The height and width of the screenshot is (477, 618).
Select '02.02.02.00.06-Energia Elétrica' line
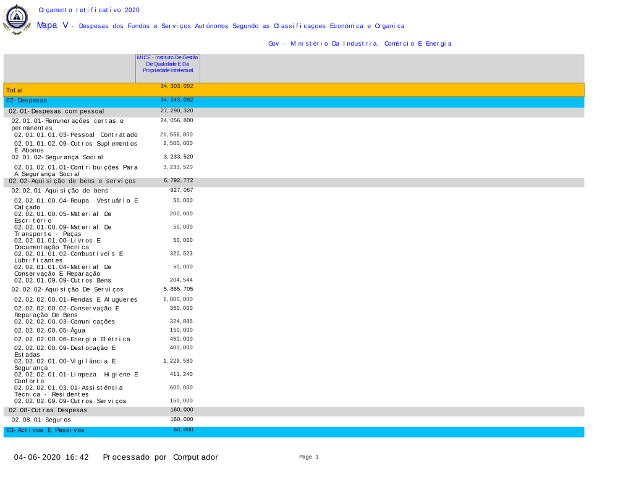click(x=72, y=339)
